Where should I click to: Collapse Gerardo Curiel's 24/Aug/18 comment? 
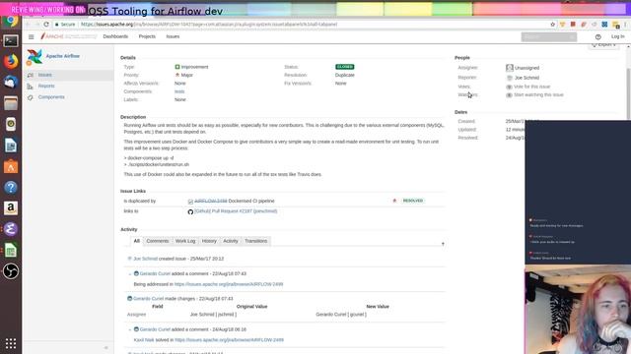click(x=129, y=330)
